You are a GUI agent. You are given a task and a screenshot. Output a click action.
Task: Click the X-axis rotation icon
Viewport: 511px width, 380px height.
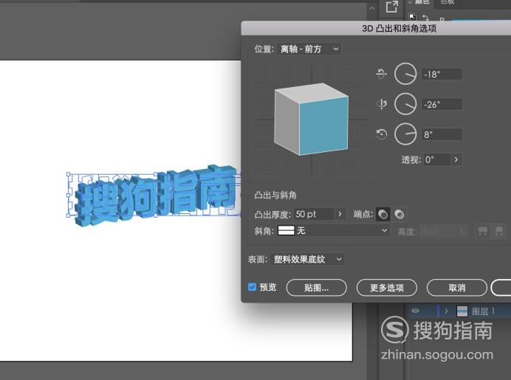[x=381, y=74]
